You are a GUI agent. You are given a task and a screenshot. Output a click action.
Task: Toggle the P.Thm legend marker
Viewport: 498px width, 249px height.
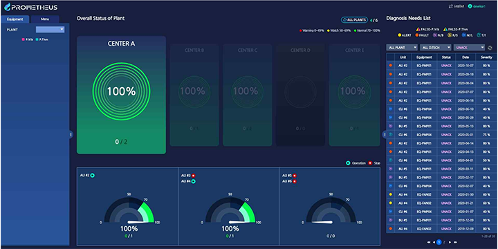[x=37, y=39]
